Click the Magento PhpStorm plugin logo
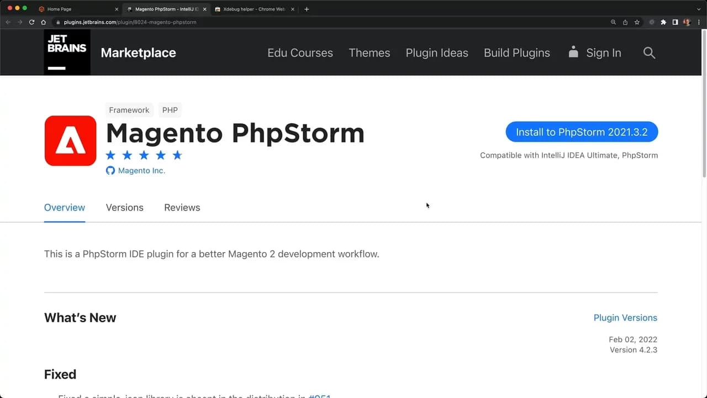Image resolution: width=707 pixels, height=398 pixels. point(70,140)
